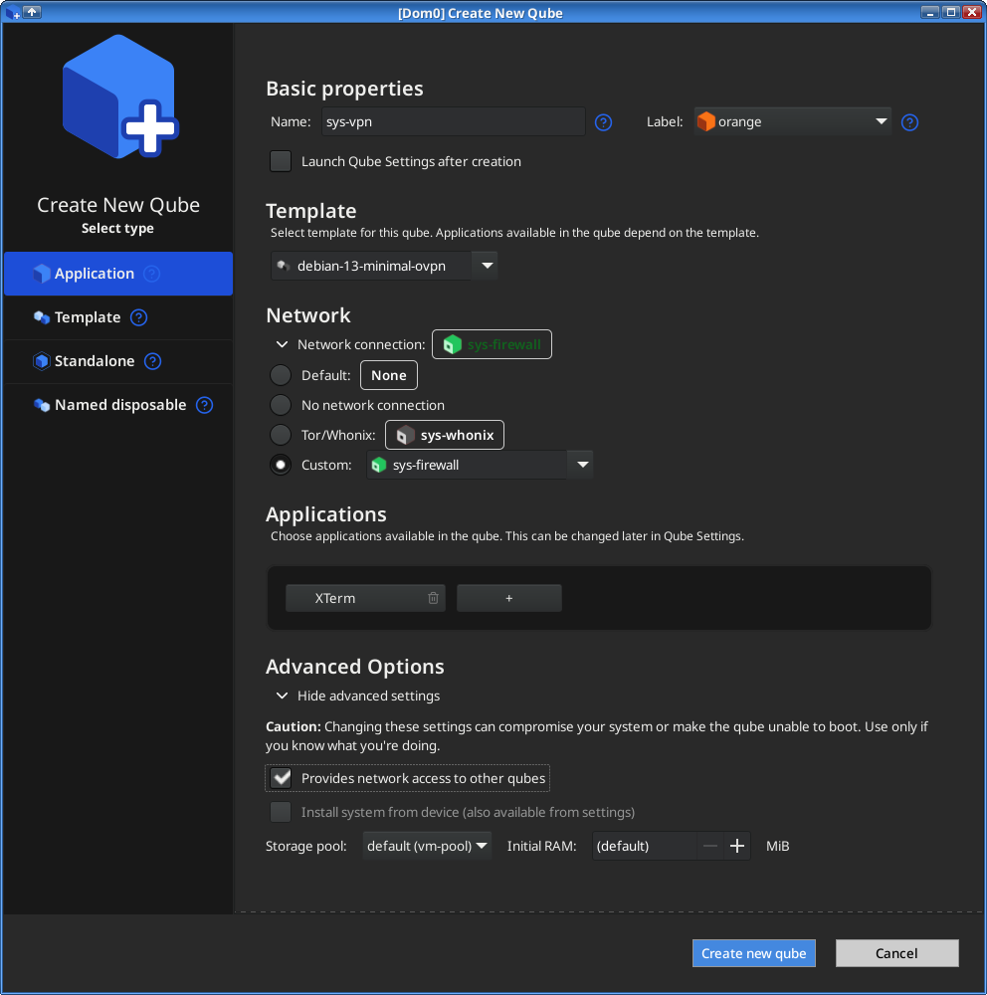Open the orange Label color dropdown
987x995 pixels.
792,122
